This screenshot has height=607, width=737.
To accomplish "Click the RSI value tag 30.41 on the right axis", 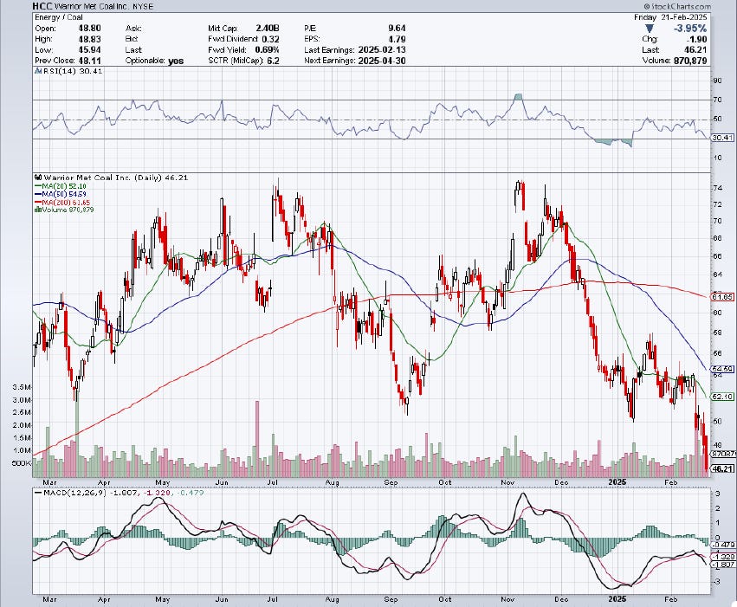I will click(x=723, y=138).
